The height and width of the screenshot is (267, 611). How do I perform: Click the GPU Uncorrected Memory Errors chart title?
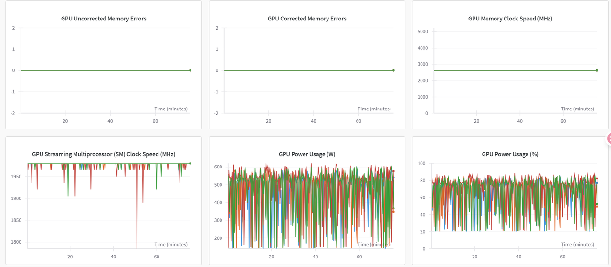click(104, 19)
